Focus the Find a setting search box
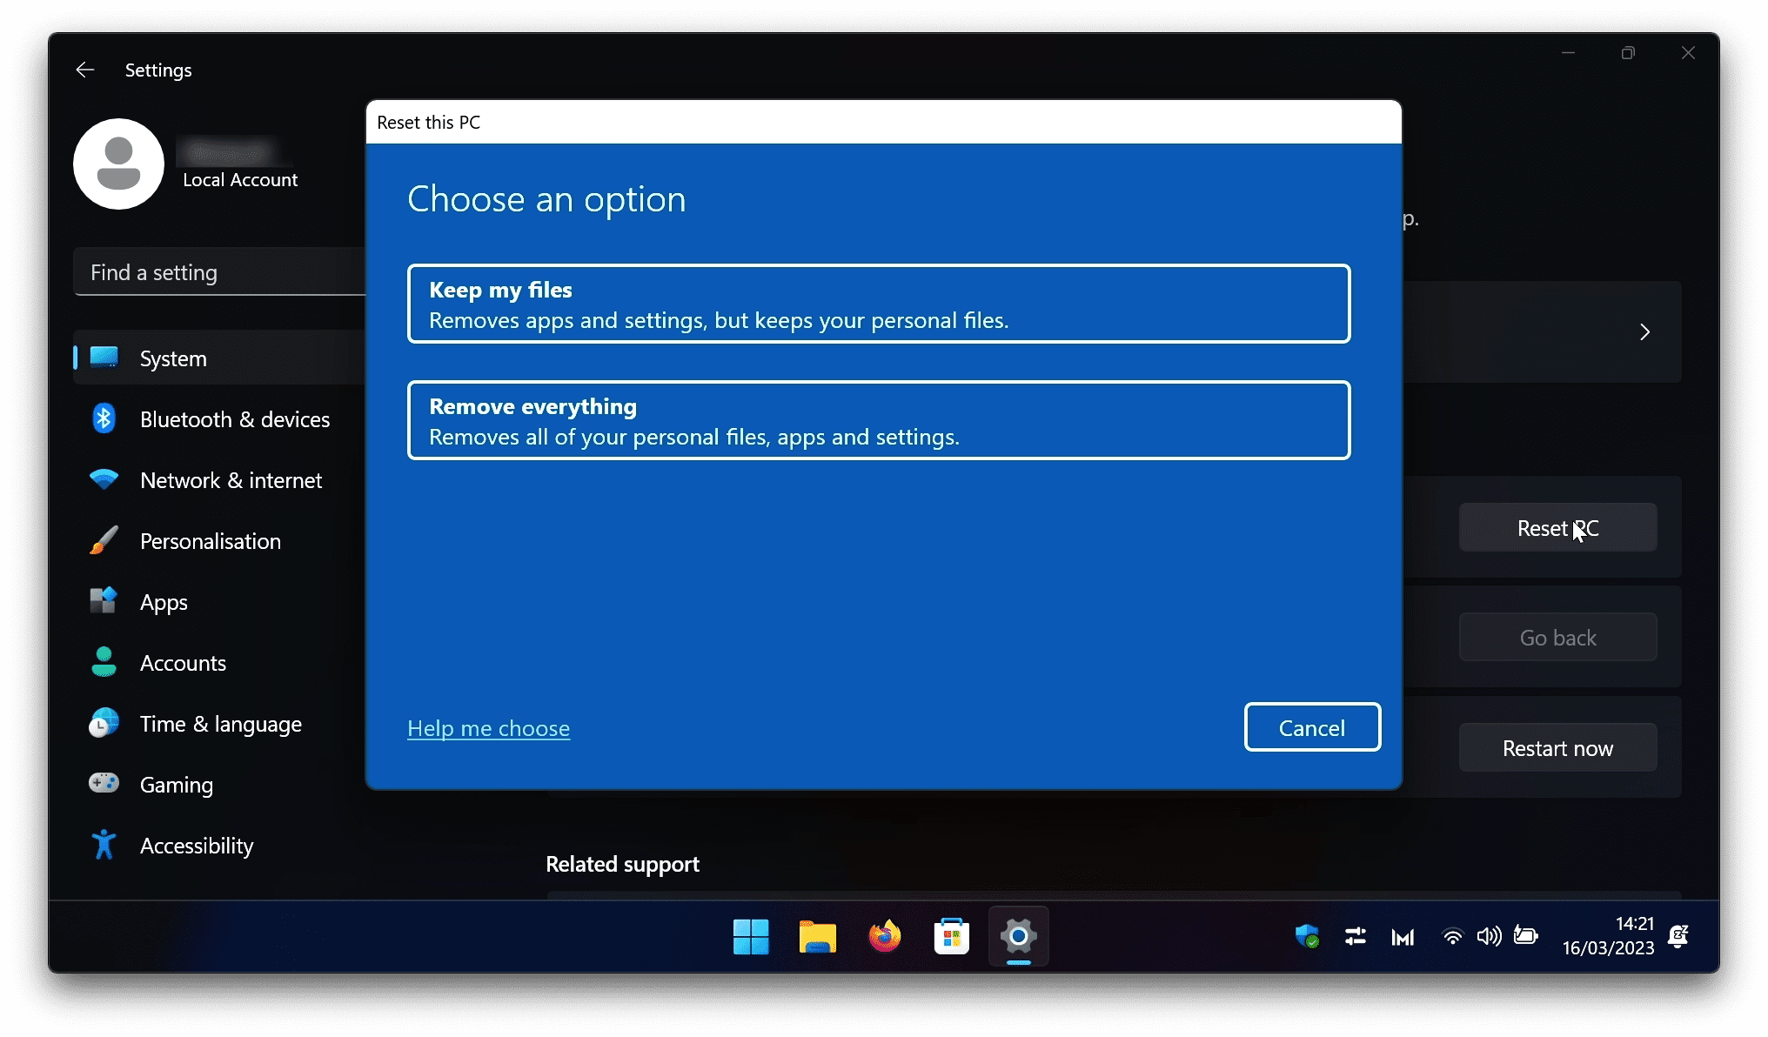 pyautogui.click(x=220, y=272)
